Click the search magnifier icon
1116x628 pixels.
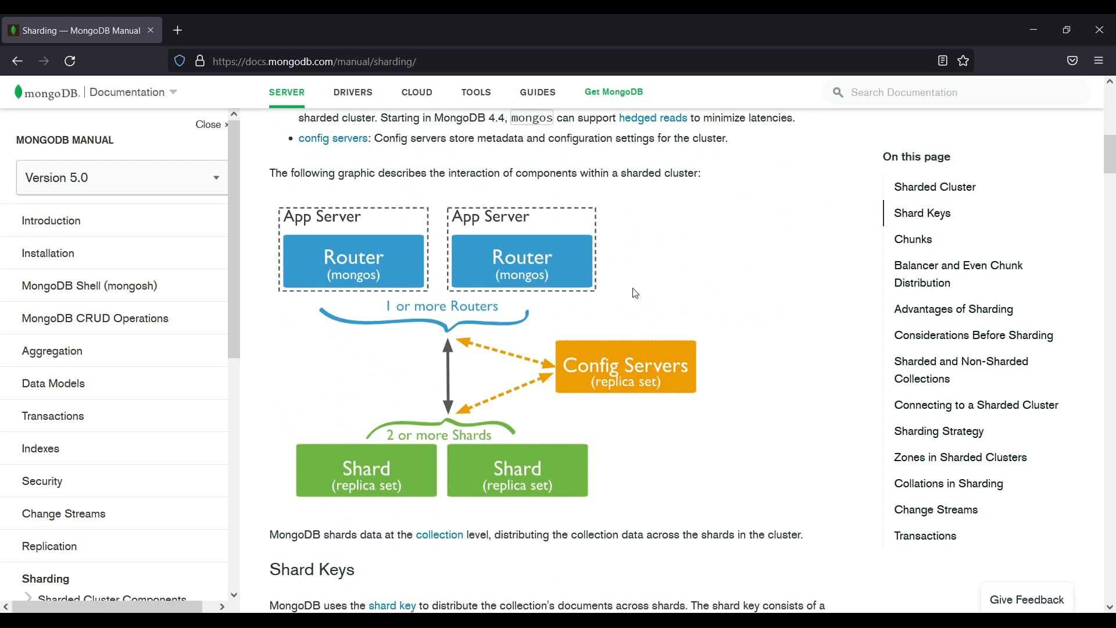pyautogui.click(x=838, y=92)
